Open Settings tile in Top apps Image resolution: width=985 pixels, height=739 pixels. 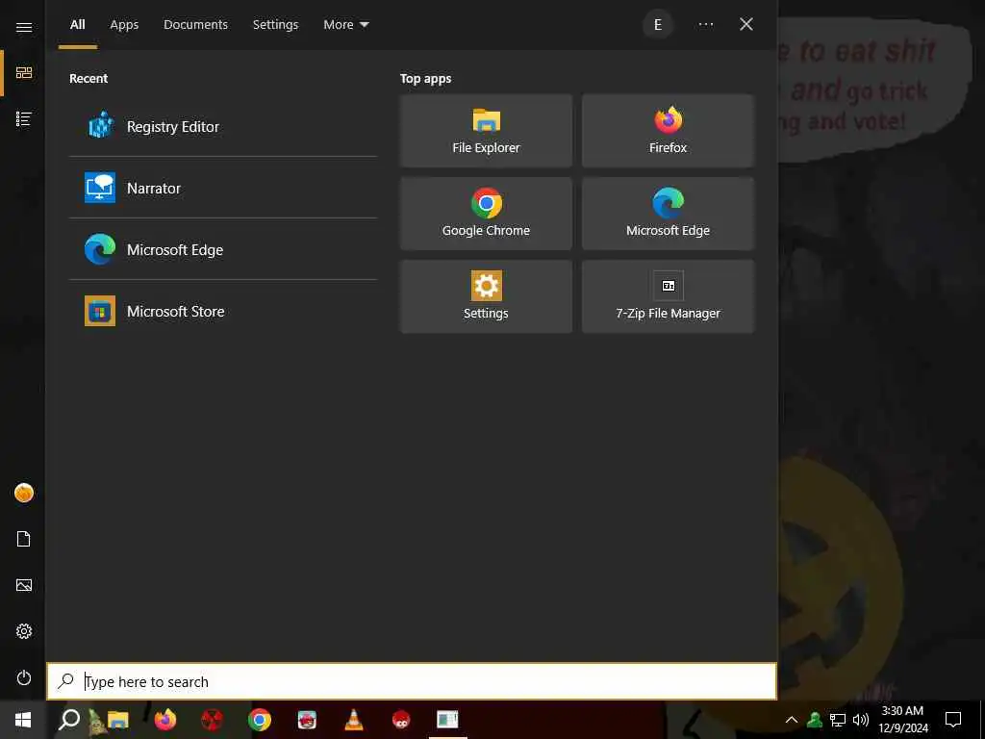pyautogui.click(x=486, y=296)
